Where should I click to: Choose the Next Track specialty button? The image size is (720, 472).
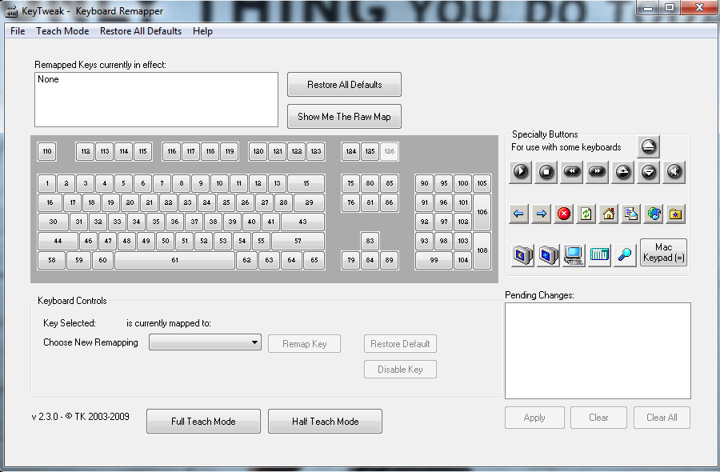pyautogui.click(x=598, y=172)
